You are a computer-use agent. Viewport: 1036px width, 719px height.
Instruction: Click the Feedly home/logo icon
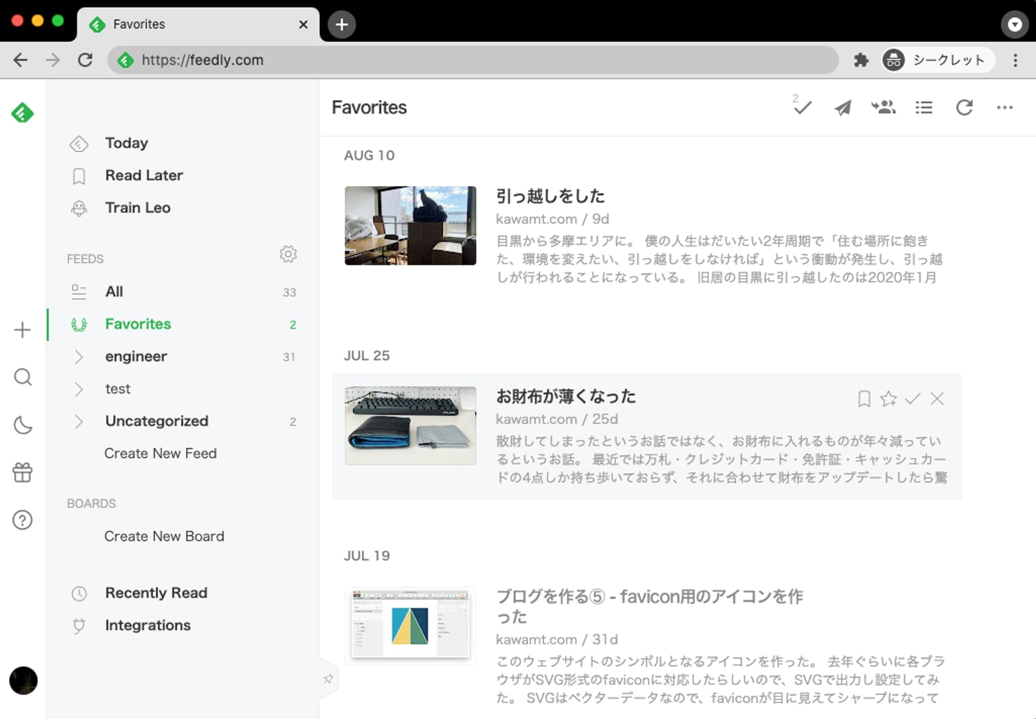(x=22, y=113)
